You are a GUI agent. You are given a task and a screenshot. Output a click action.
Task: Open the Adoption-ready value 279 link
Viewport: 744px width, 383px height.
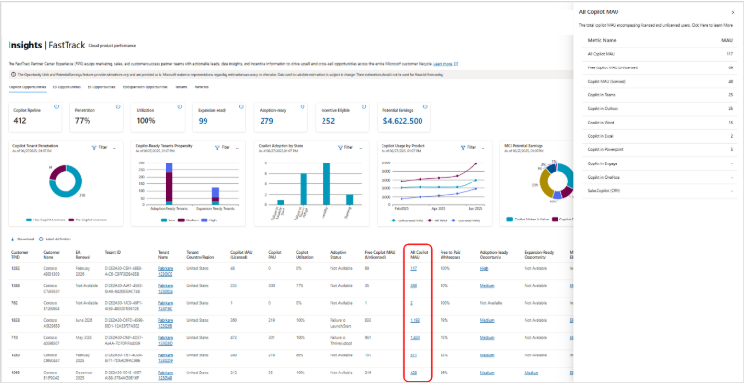point(266,121)
